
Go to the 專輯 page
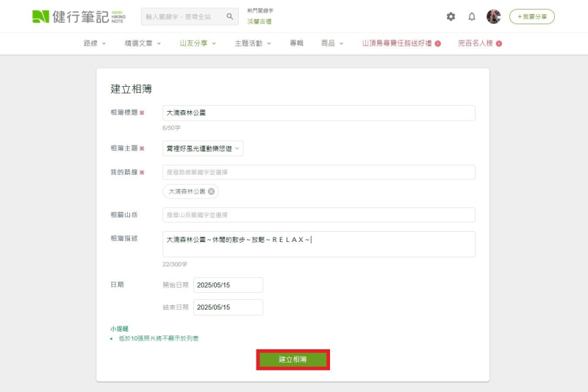tap(296, 43)
